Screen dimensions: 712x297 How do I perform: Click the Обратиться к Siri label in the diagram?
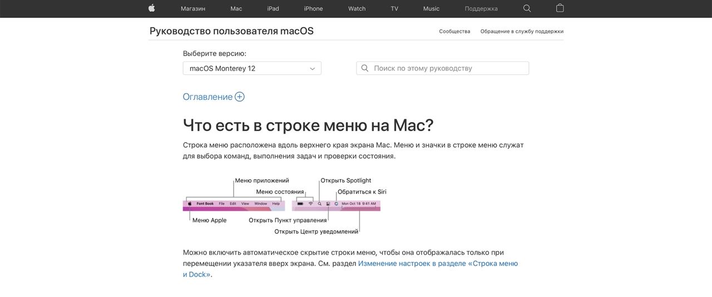[362, 192]
